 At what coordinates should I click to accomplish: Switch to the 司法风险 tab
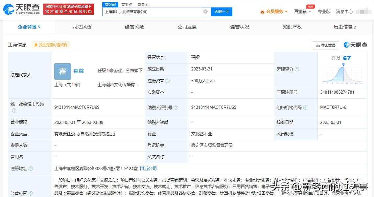click(x=82, y=27)
